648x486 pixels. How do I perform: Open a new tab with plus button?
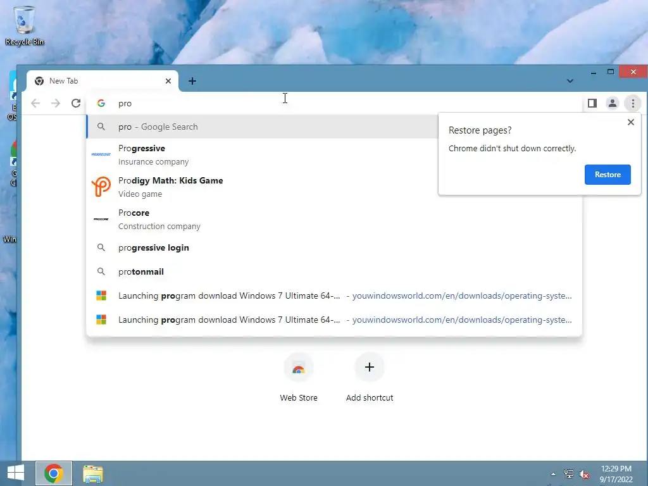tap(192, 81)
